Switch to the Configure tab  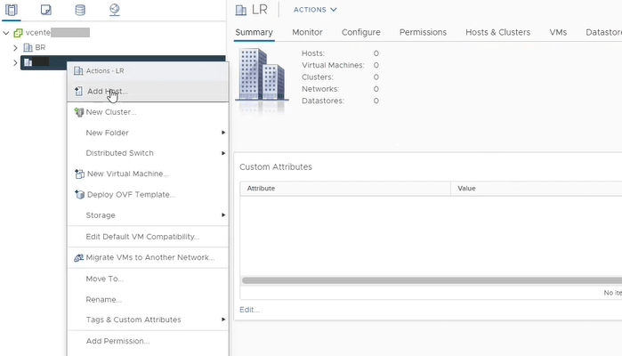pyautogui.click(x=360, y=33)
